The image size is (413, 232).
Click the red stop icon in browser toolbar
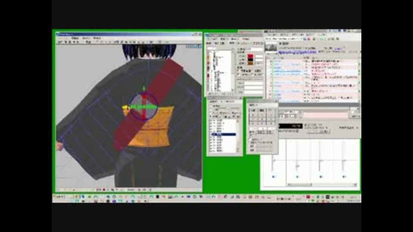(x=309, y=39)
